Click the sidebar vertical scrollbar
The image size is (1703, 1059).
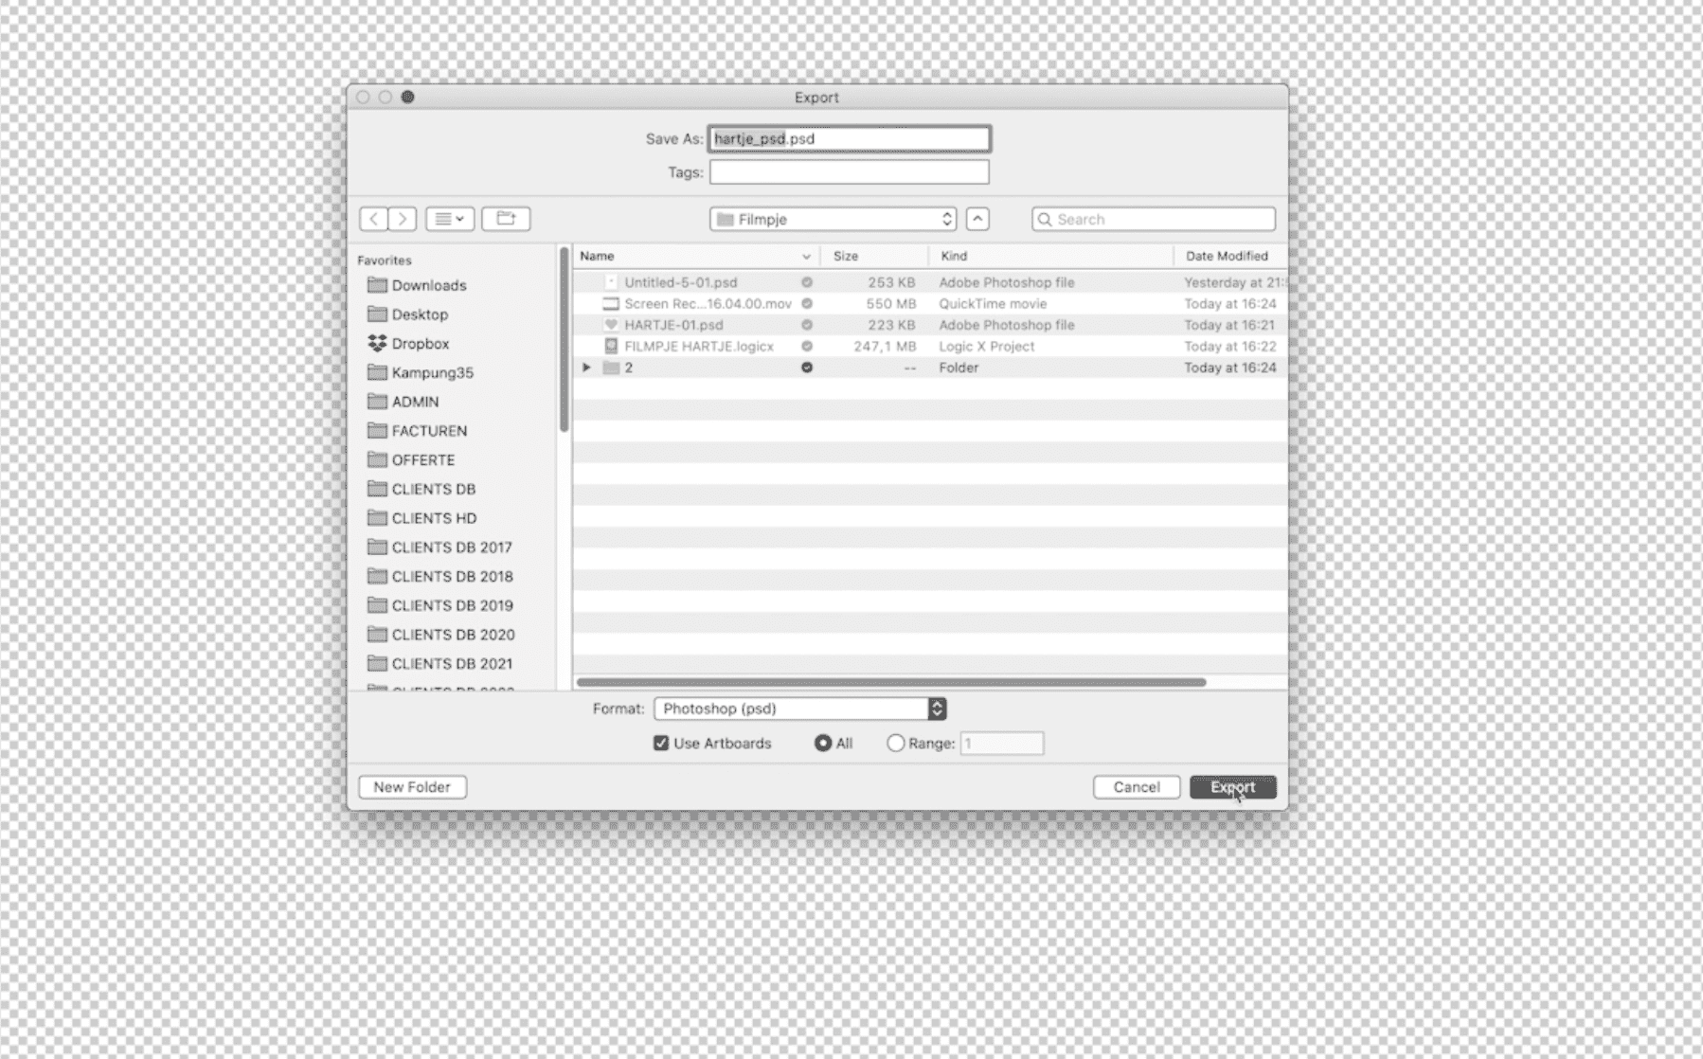click(565, 341)
